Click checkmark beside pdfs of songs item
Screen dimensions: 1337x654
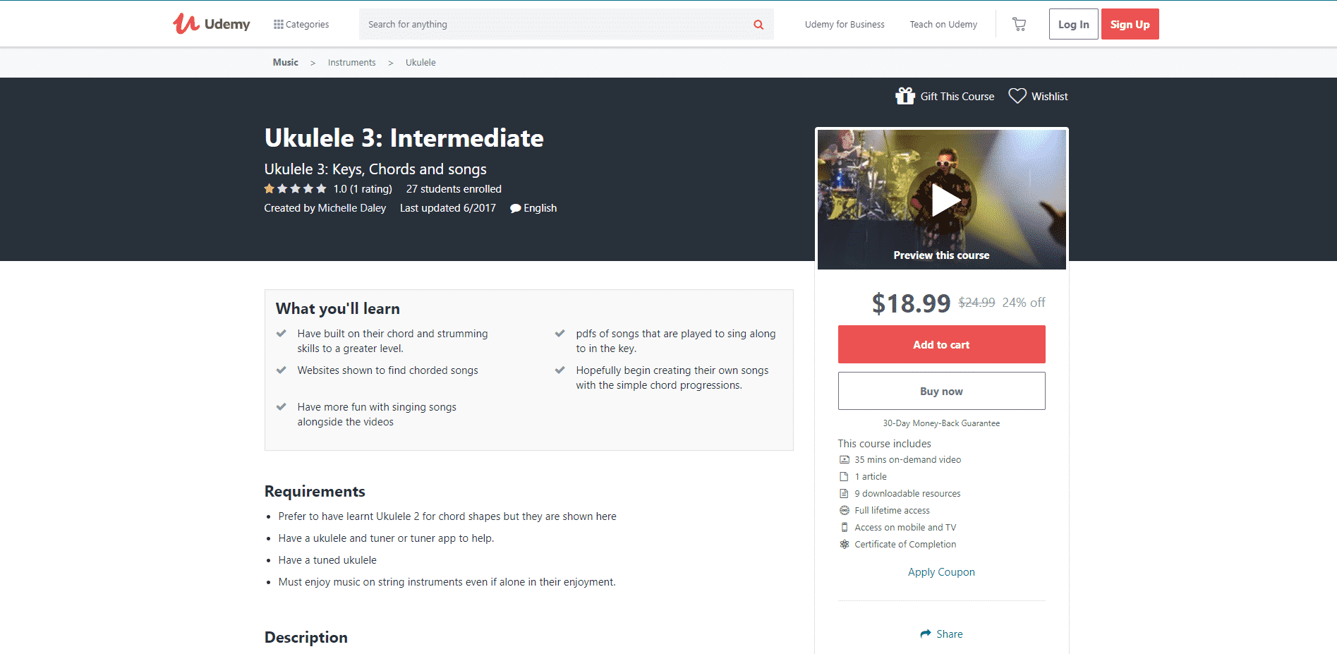(x=560, y=333)
